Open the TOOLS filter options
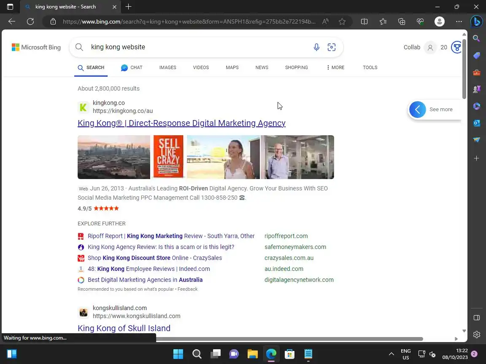Viewport: 486px width, 364px height. pos(370,67)
